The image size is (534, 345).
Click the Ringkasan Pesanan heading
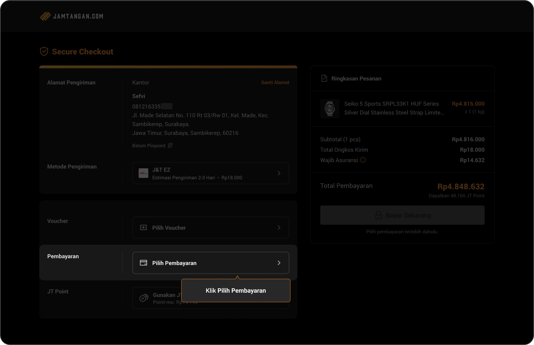[x=356, y=78]
